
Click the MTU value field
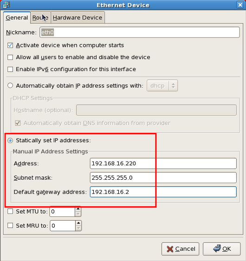pyautogui.click(x=62, y=211)
